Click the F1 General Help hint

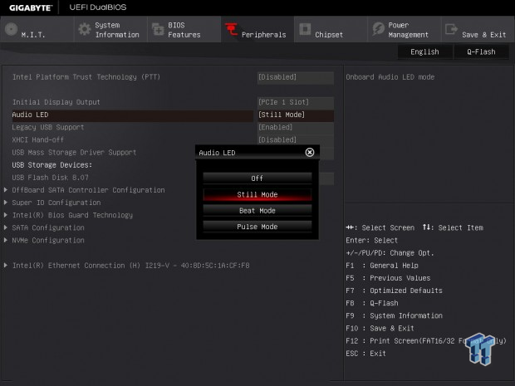click(381, 265)
